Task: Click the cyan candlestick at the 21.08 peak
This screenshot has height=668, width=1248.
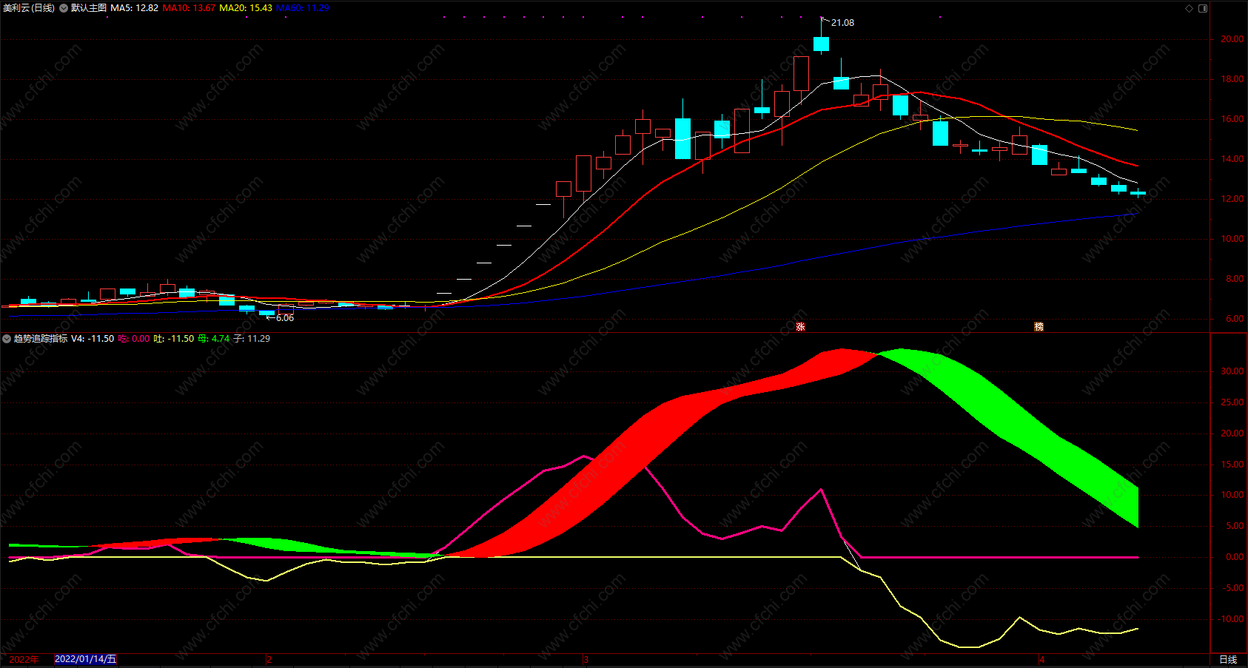Action: 821,44
